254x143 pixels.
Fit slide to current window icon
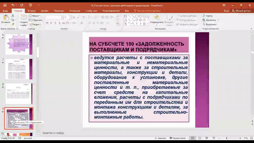(251, 138)
